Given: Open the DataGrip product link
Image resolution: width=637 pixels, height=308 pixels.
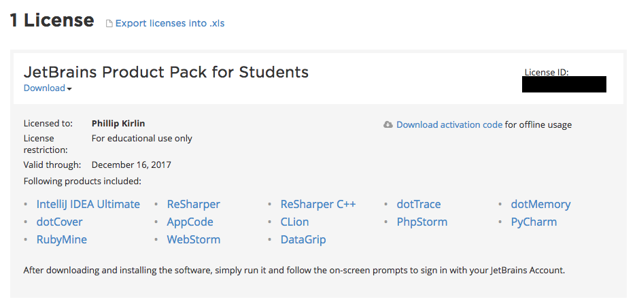Looking at the screenshot, I should [303, 239].
